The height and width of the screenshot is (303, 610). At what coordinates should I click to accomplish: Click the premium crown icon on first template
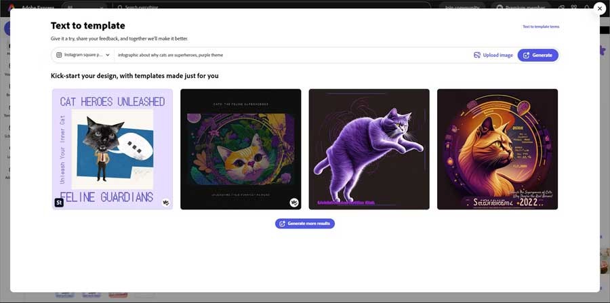(165, 202)
